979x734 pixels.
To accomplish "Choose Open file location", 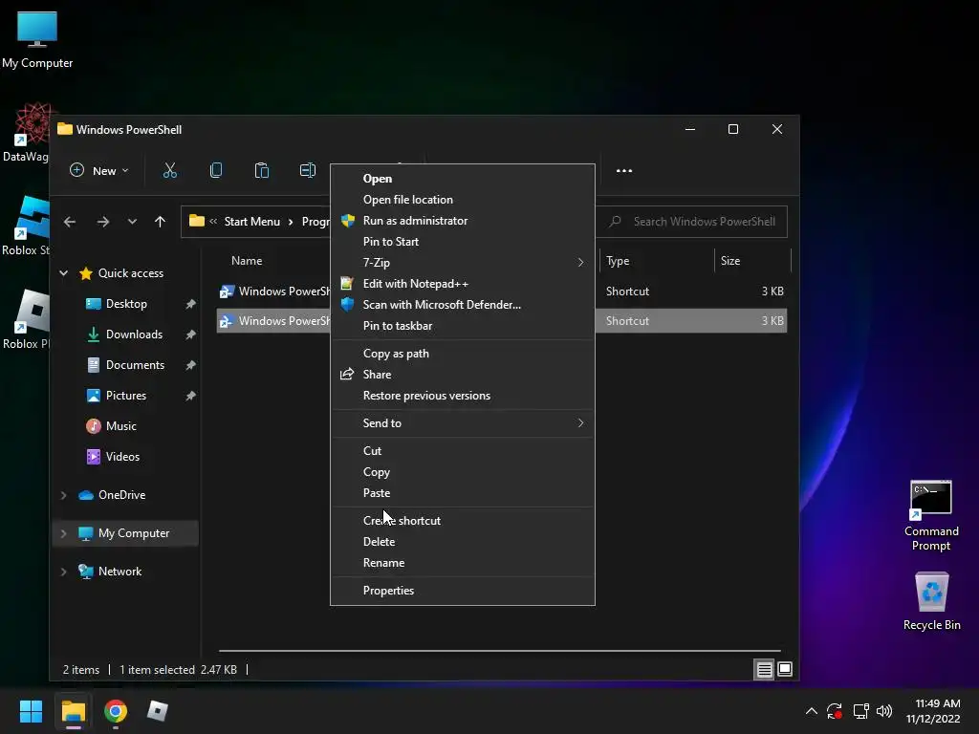I will tap(462, 200).
